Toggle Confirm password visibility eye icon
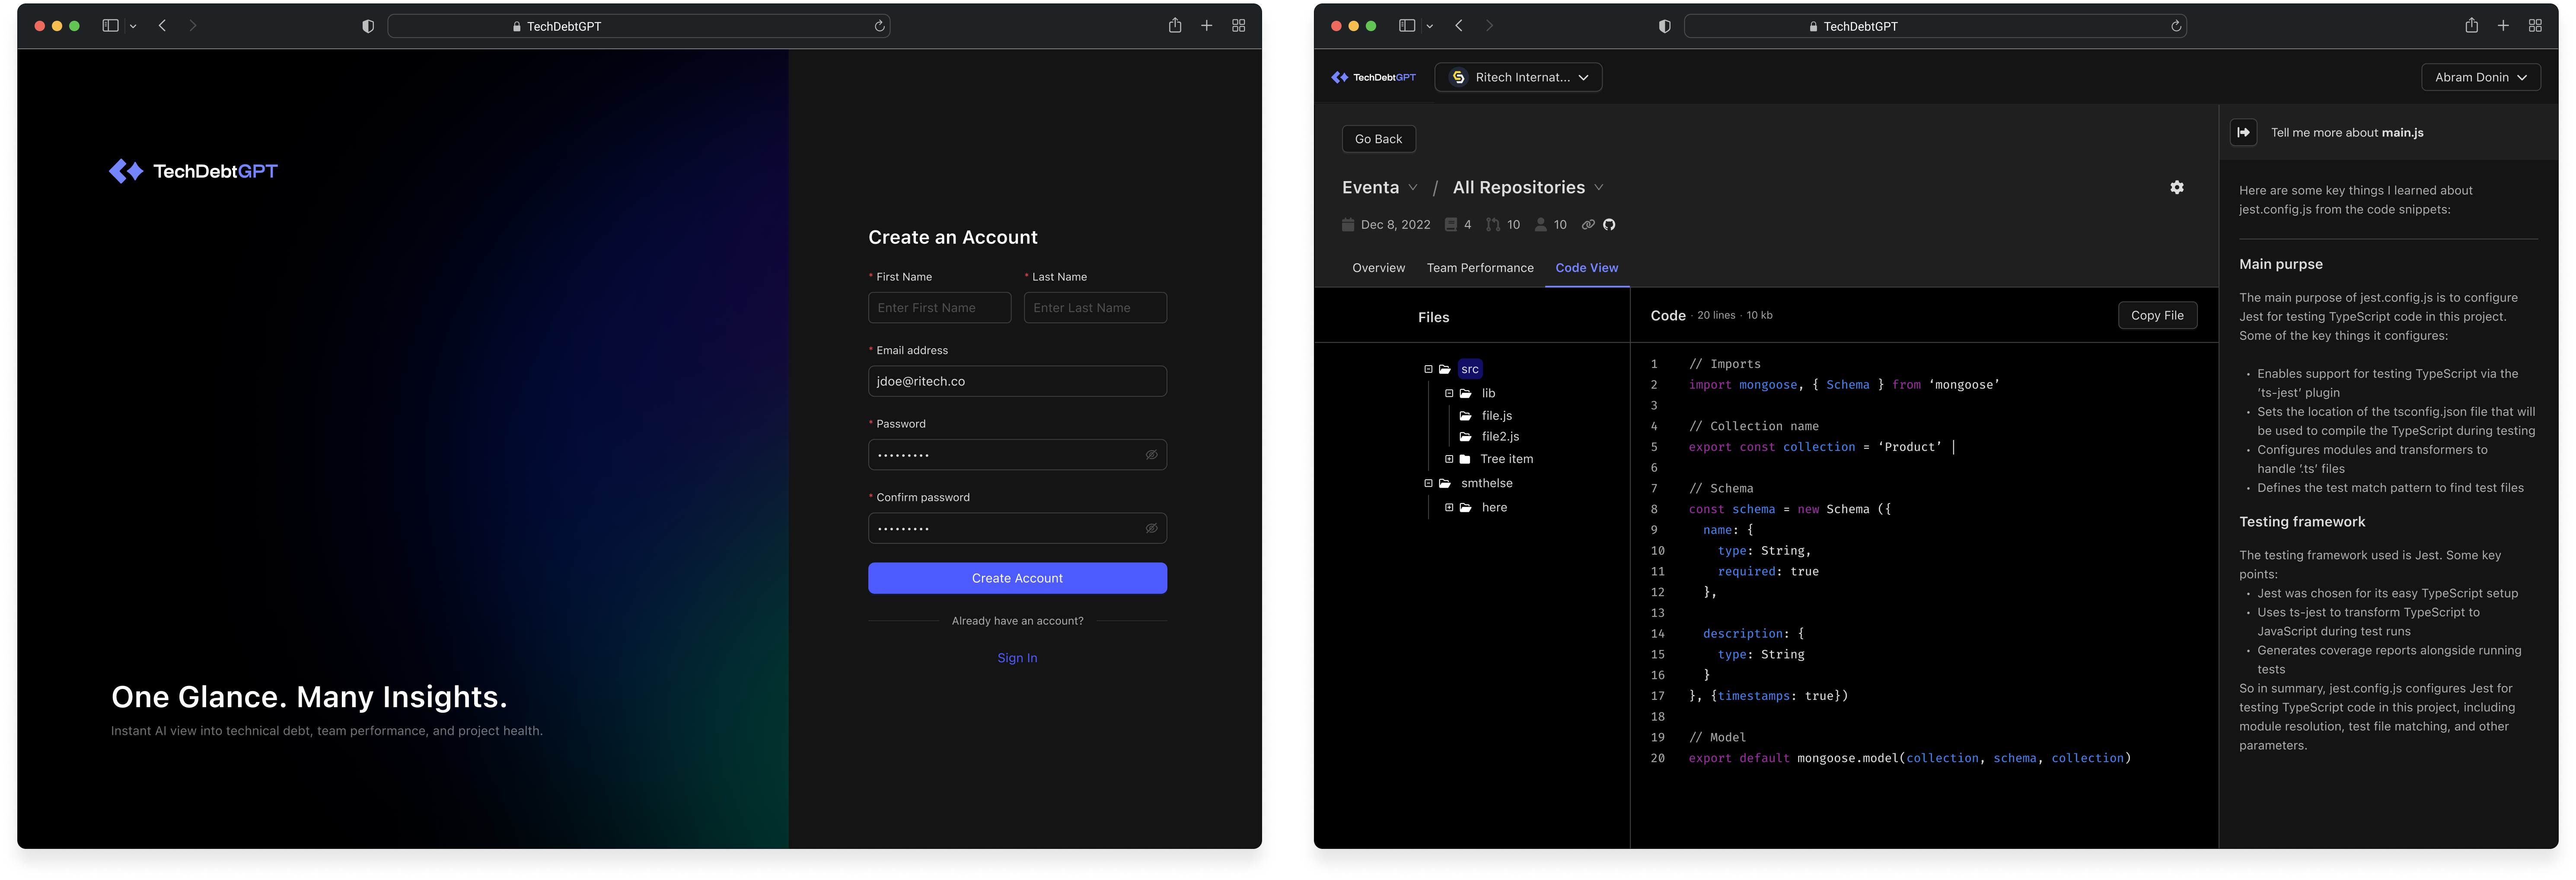The image size is (2576, 880). pos(1151,528)
